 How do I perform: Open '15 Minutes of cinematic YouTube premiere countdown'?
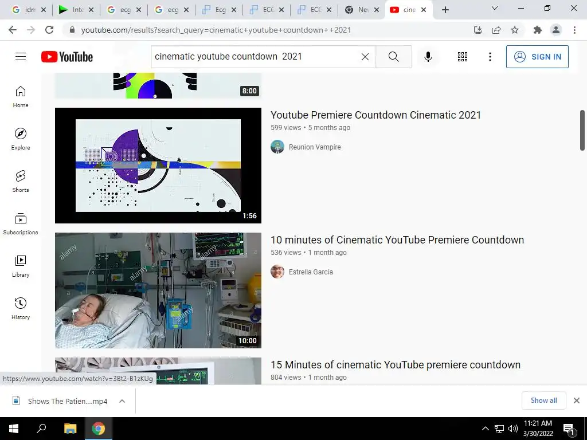[x=396, y=365]
